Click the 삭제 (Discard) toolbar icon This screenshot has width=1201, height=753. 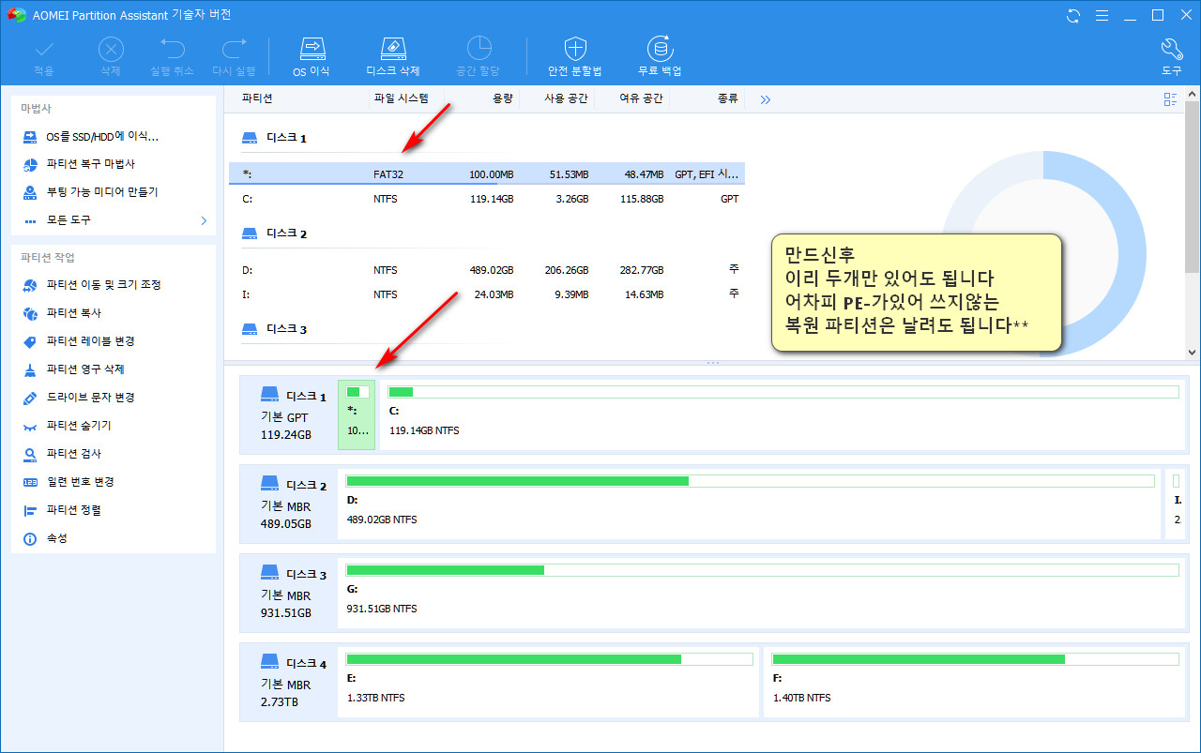coord(111,57)
